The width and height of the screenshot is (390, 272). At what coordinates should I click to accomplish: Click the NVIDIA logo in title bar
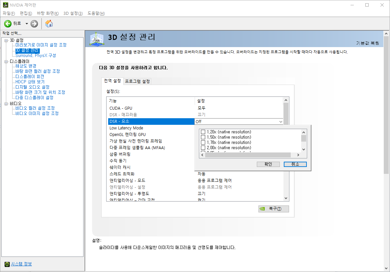[x=6, y=5]
